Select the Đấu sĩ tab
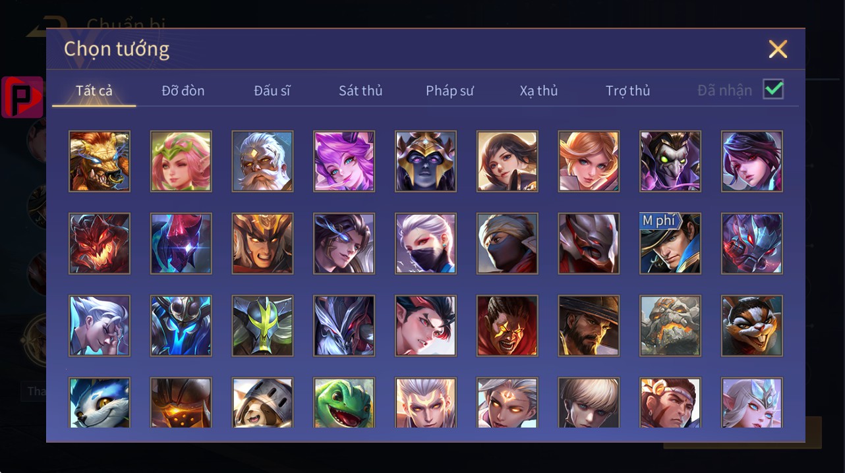This screenshot has width=845, height=473. 272,90
